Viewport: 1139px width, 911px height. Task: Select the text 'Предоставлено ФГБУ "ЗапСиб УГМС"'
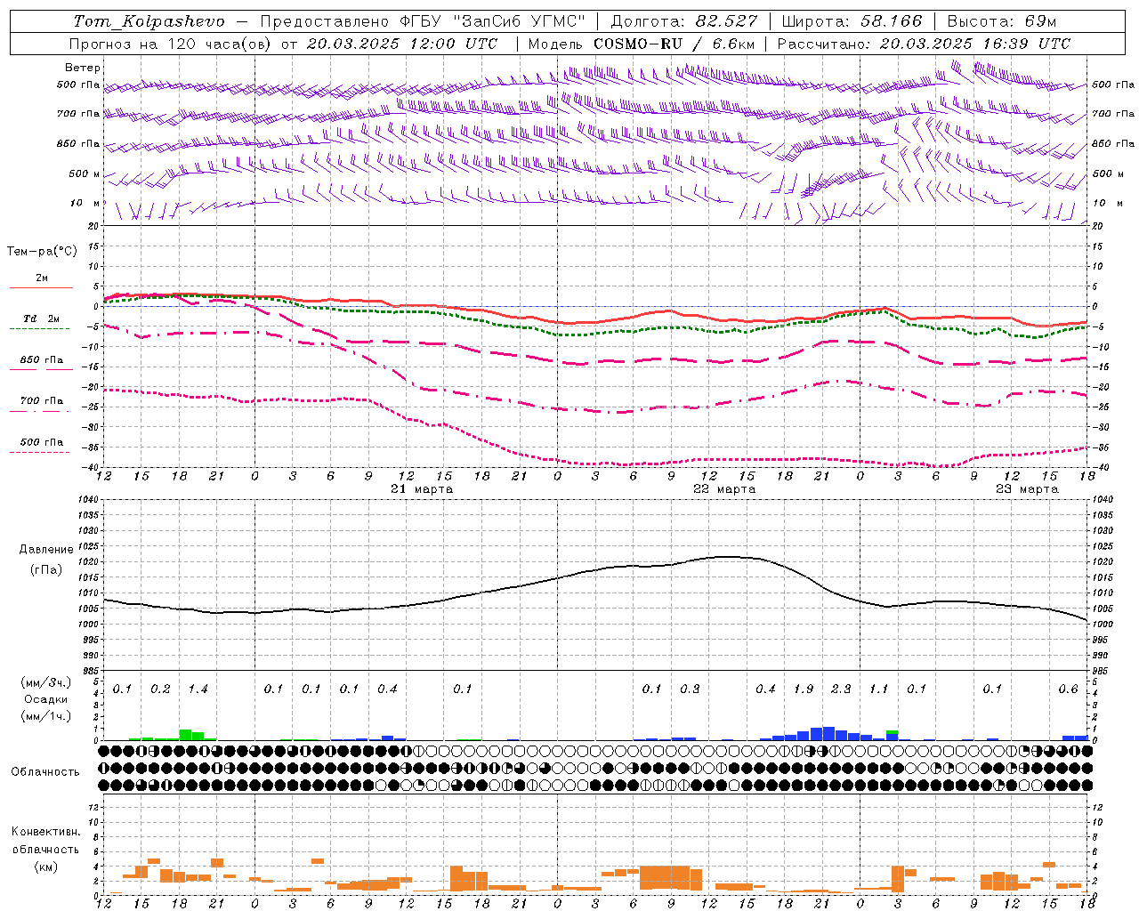click(x=423, y=21)
